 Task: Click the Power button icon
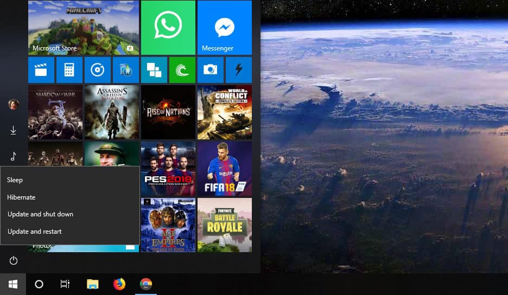point(13,260)
